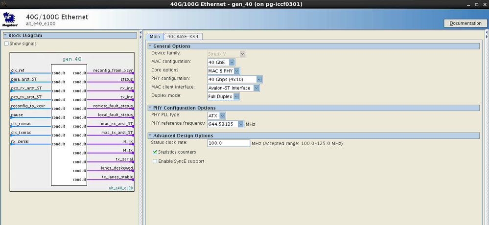Click the window menu icon in title bar
This screenshot has height=225, width=489.
pyautogui.click(x=4, y=4)
